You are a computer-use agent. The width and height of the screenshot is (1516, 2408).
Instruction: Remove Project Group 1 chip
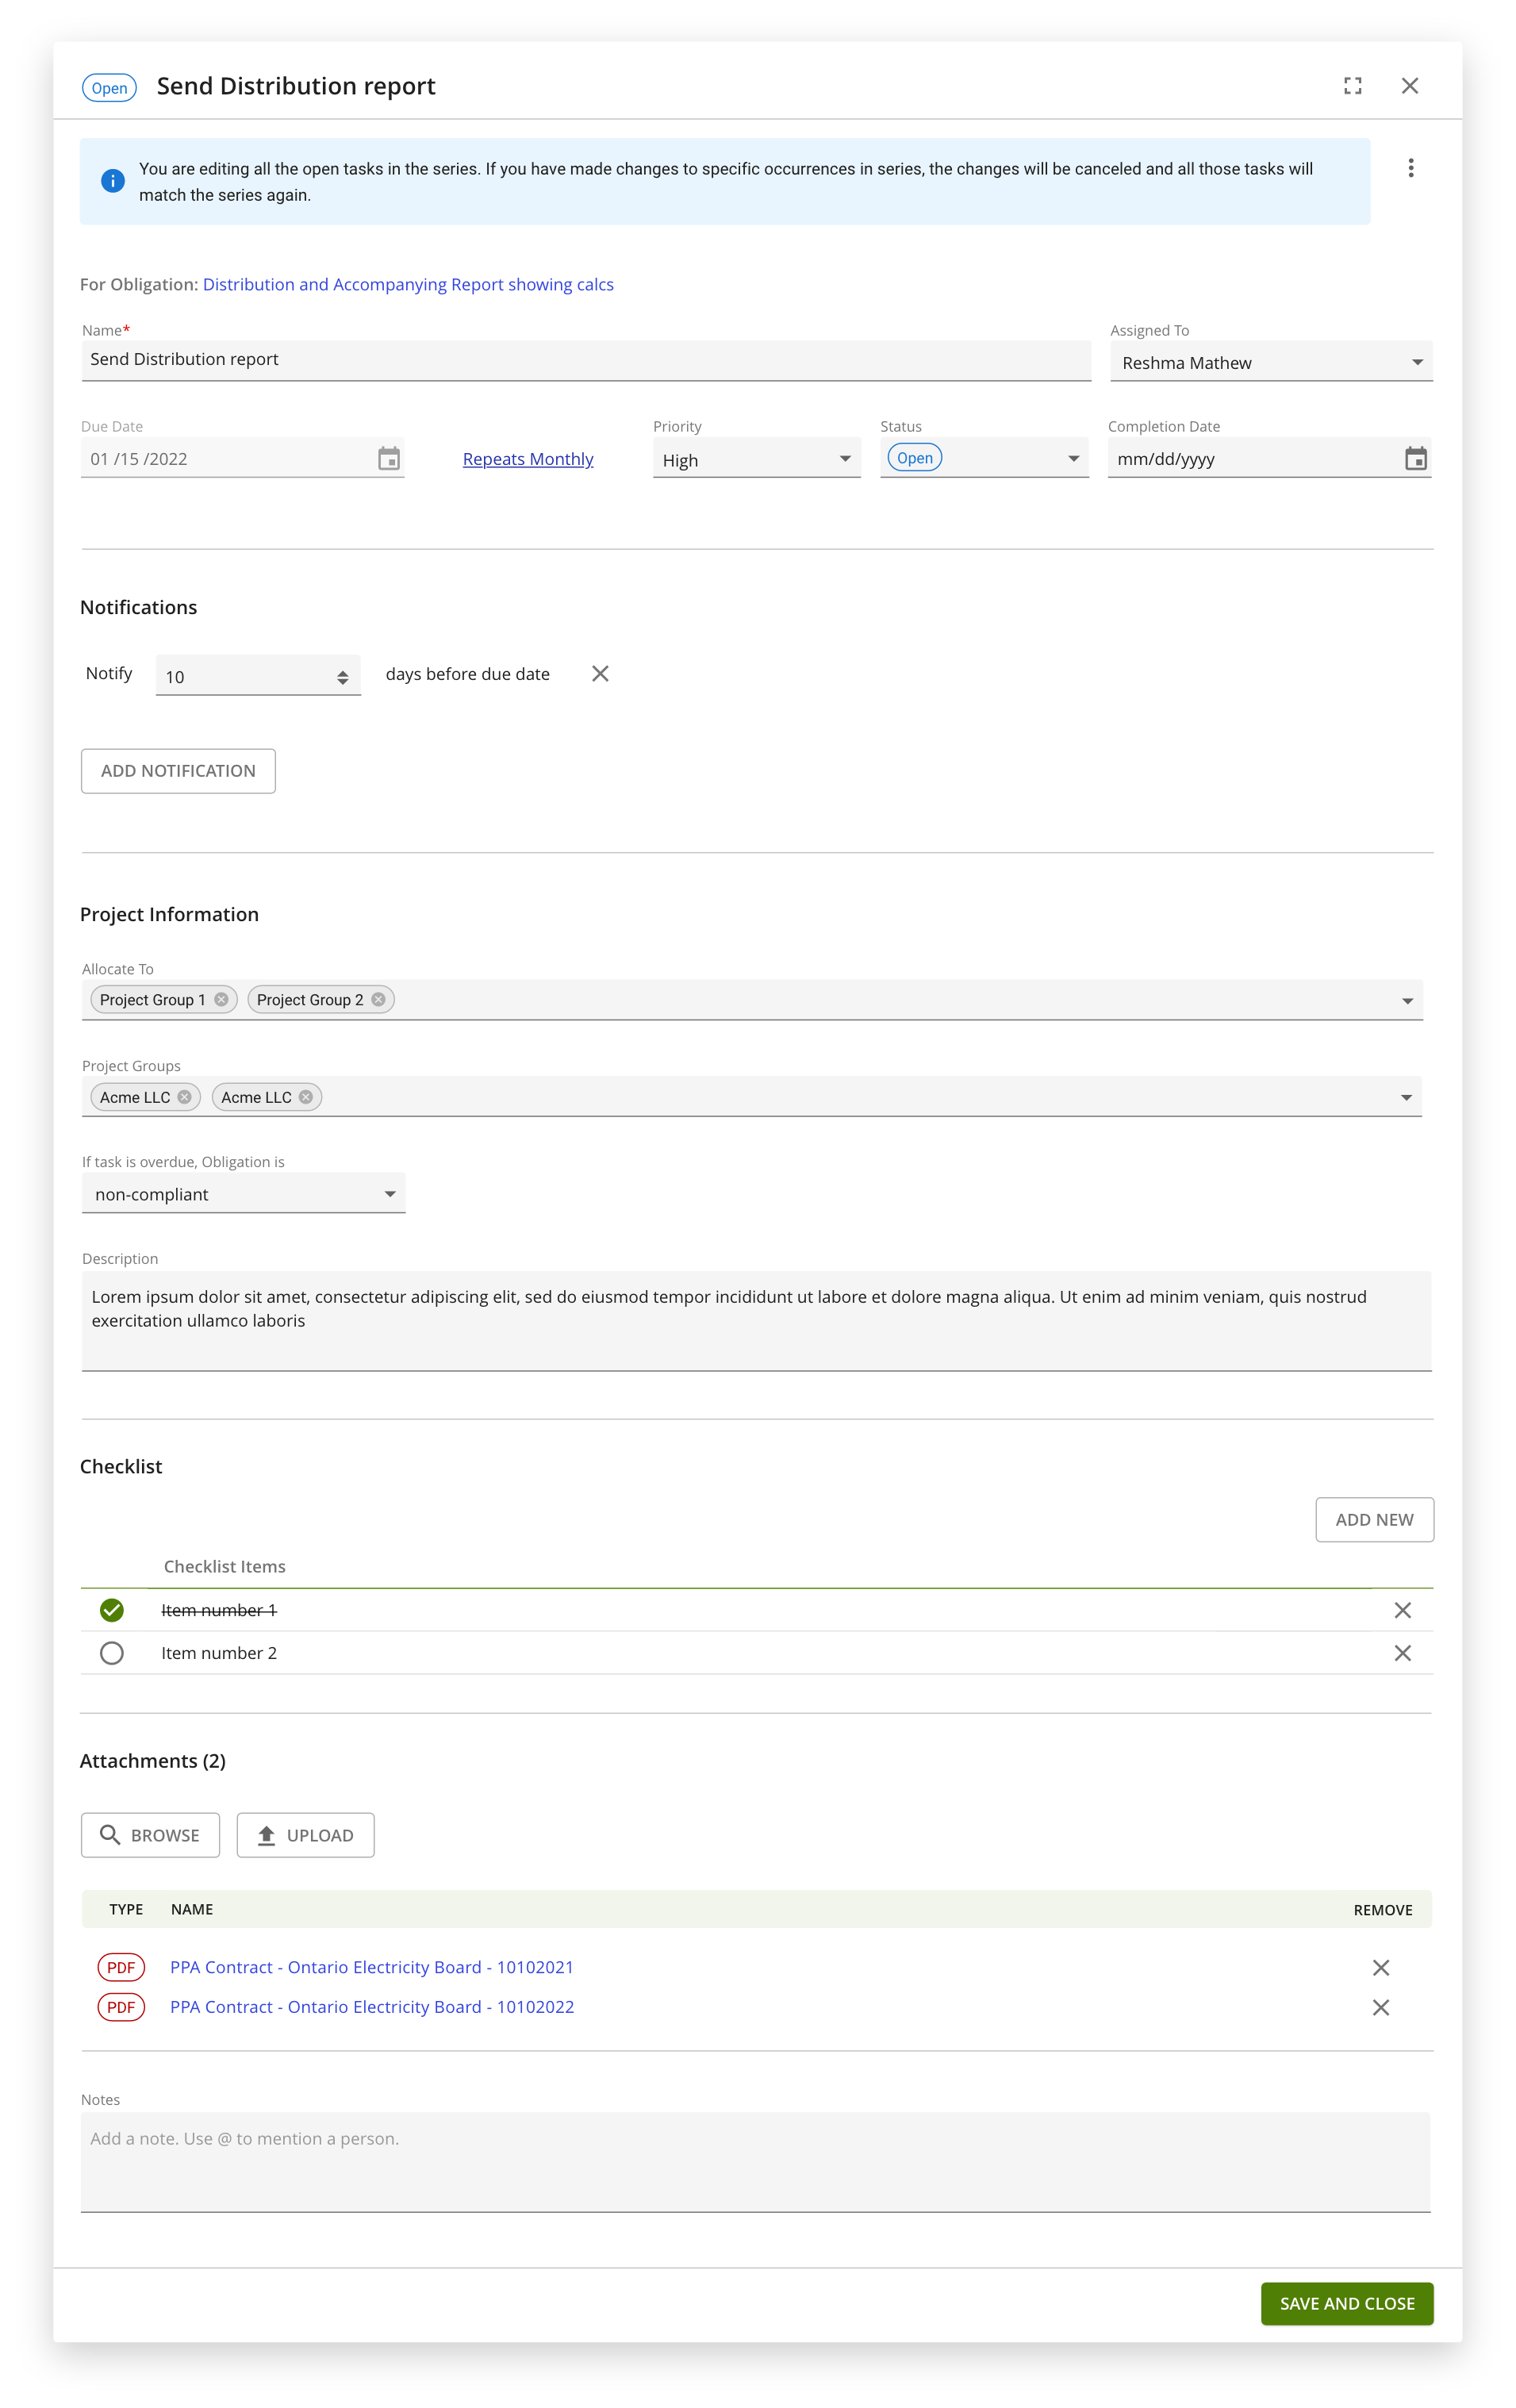point(221,999)
